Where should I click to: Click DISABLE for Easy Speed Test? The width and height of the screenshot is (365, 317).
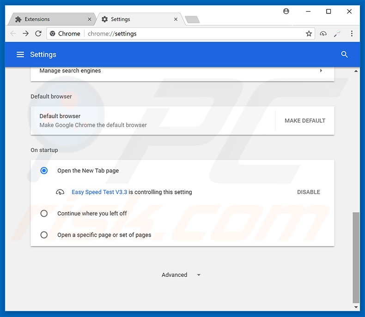309,192
